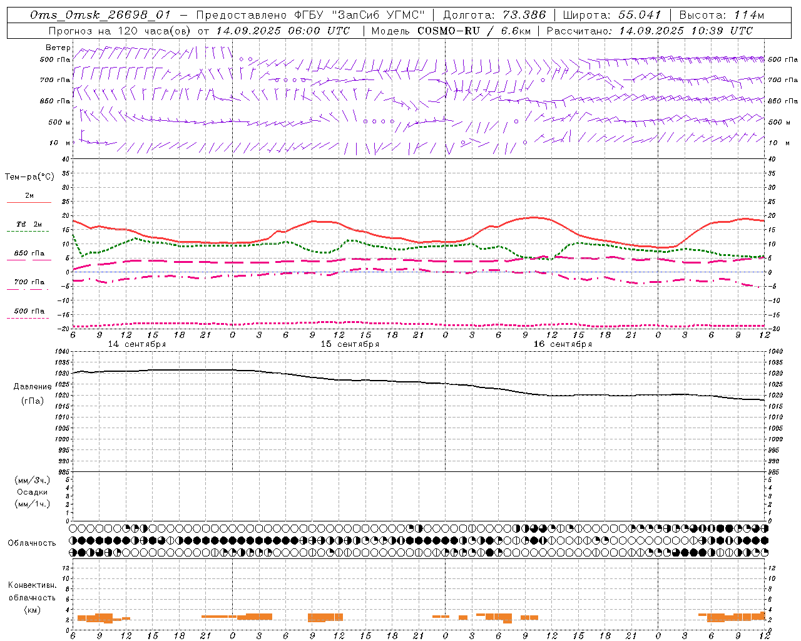Click the 1000 value on left pressure axis

[x=62, y=439]
